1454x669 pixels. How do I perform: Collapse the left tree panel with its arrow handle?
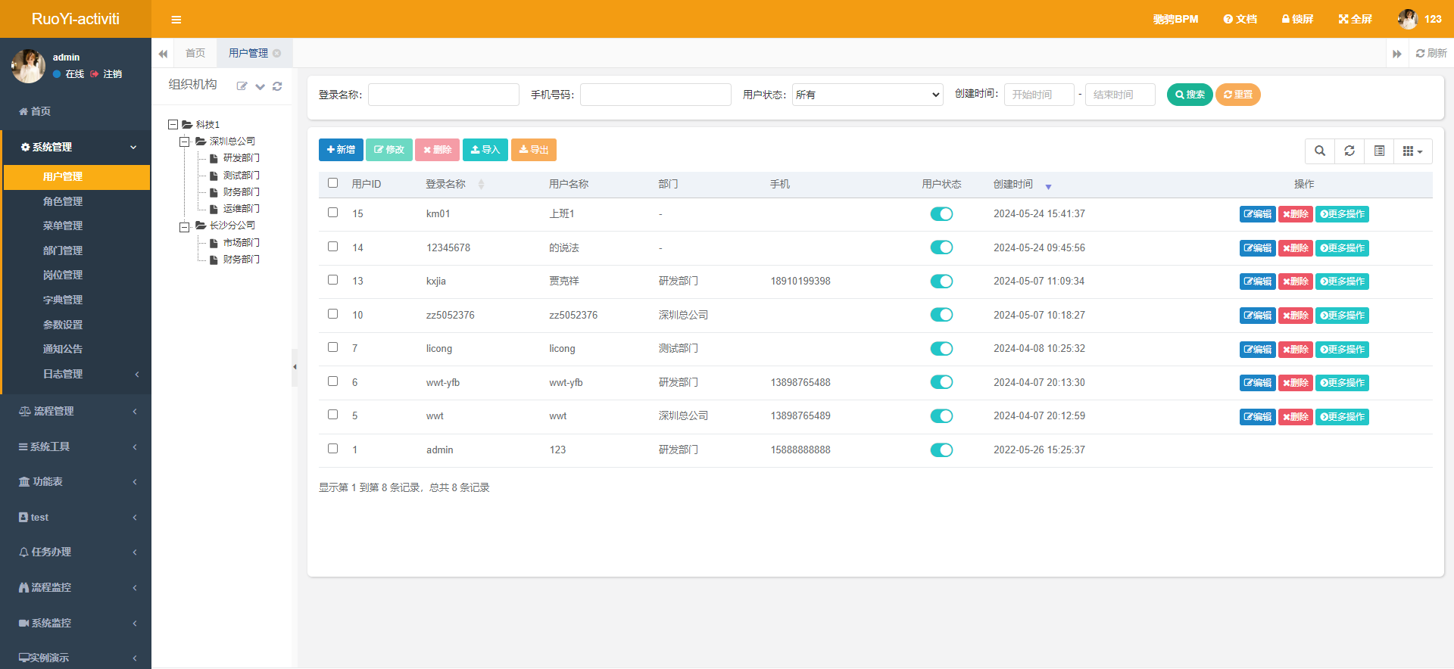(x=295, y=367)
